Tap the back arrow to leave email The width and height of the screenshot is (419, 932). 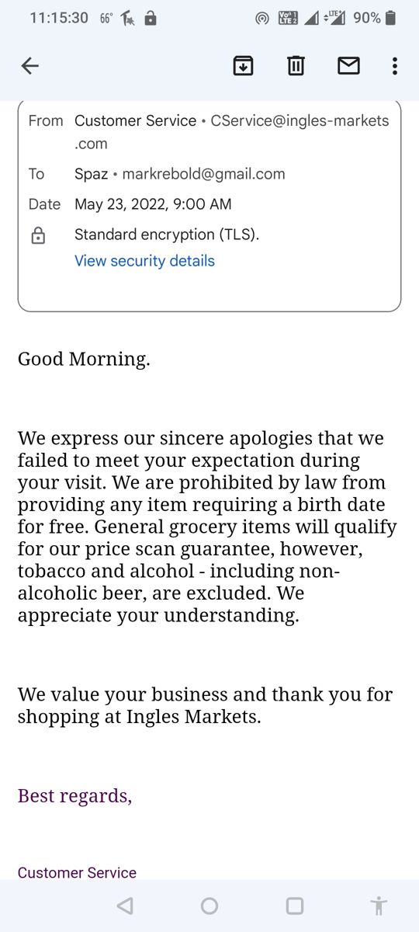[x=29, y=66]
